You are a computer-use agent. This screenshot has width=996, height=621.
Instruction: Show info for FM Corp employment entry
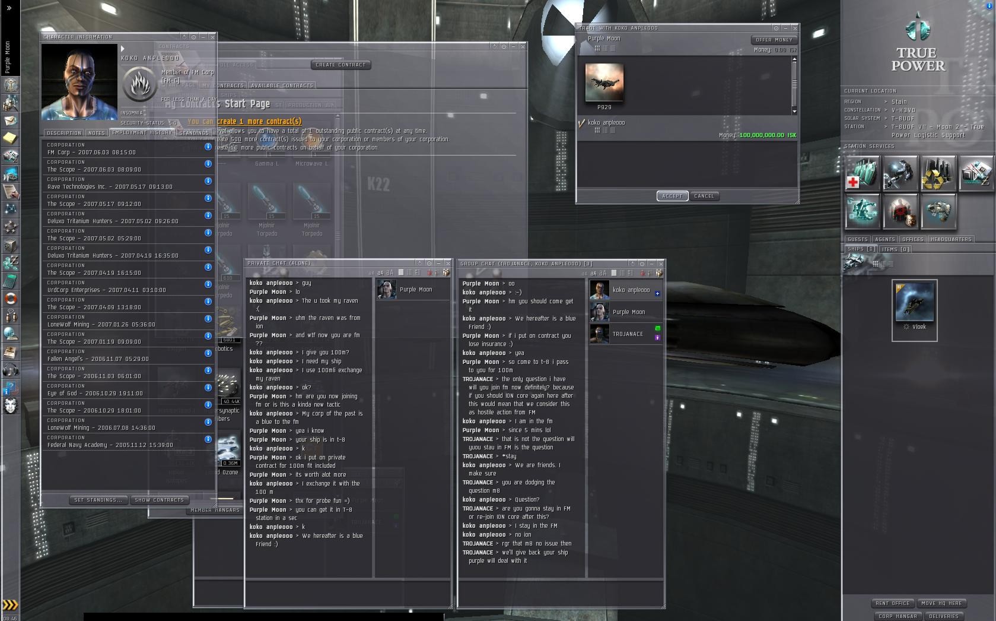pyautogui.click(x=208, y=147)
